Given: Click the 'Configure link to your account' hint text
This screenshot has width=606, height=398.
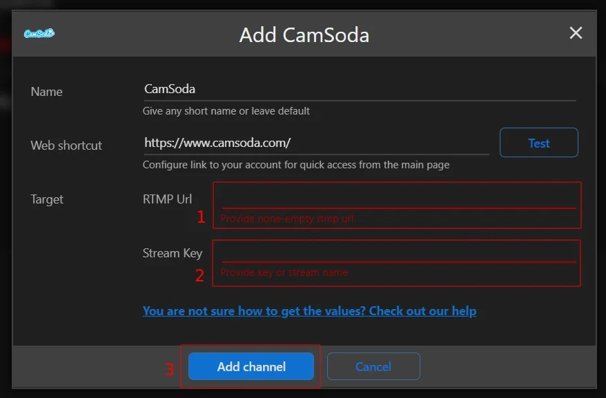Looking at the screenshot, I should point(296,165).
